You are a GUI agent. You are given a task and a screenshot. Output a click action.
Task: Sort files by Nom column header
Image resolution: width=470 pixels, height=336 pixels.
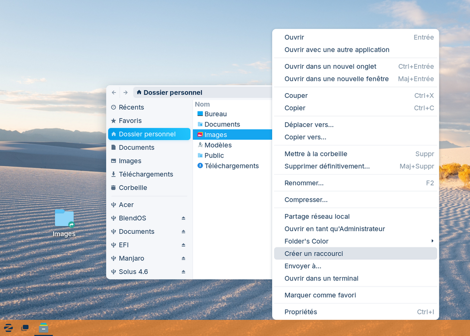coord(203,104)
